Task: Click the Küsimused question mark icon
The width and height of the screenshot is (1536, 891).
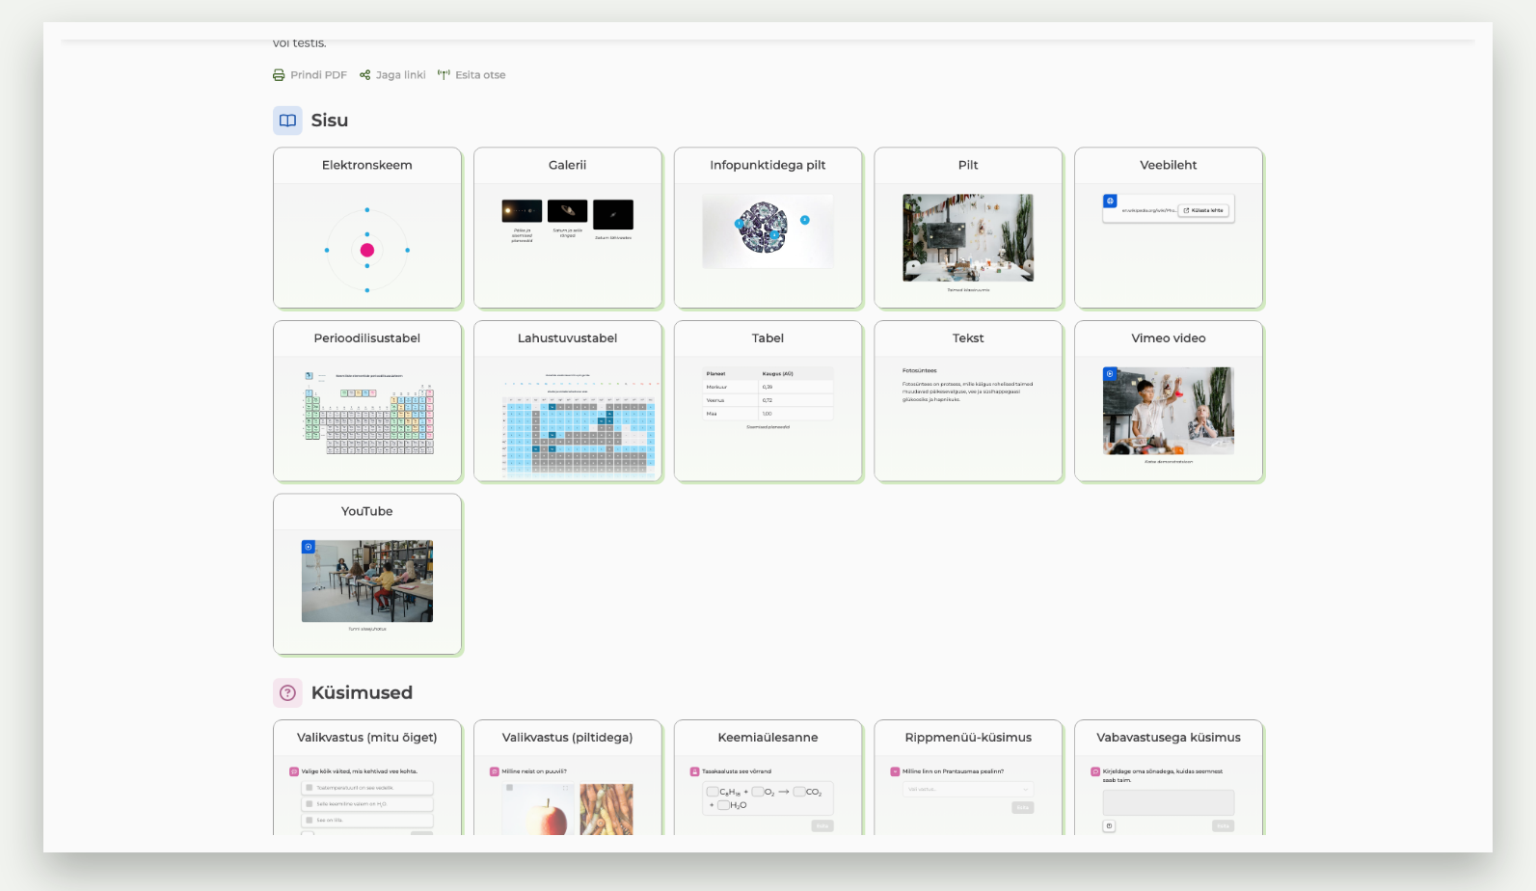Action: [287, 692]
